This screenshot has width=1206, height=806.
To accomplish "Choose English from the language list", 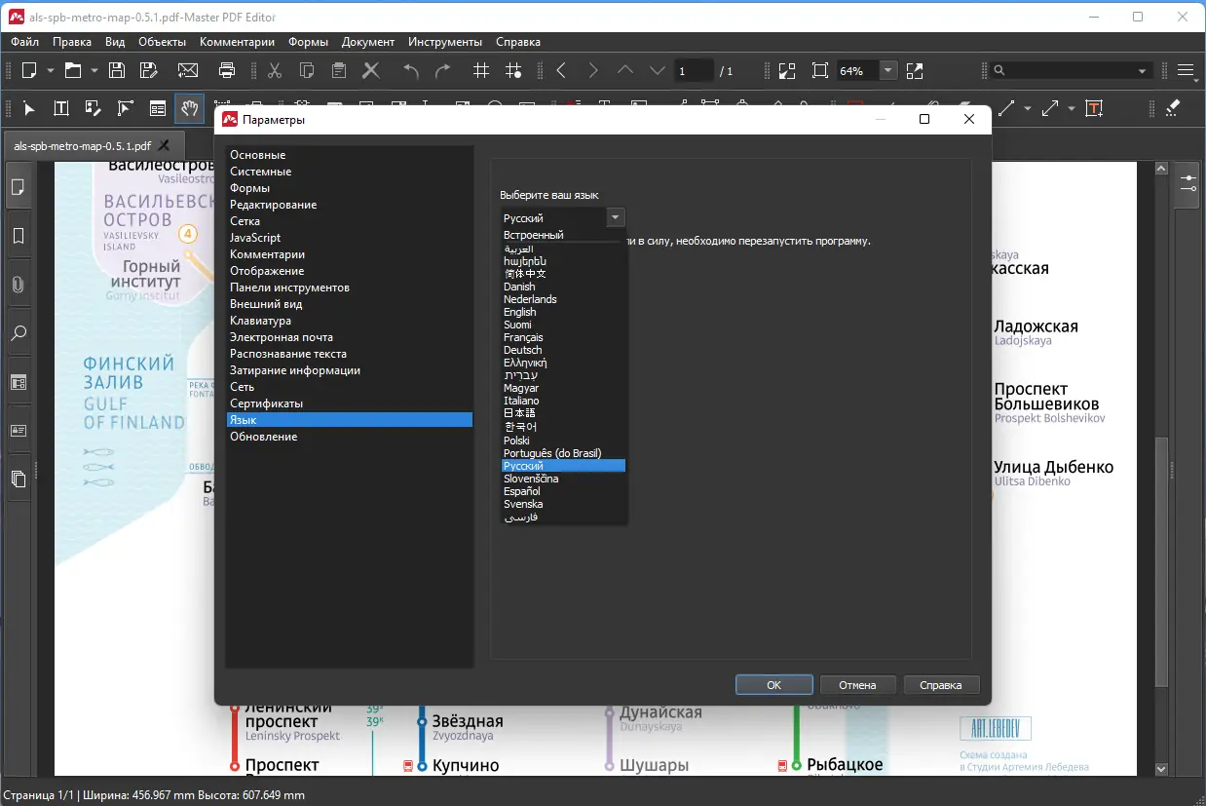I will (x=521, y=312).
